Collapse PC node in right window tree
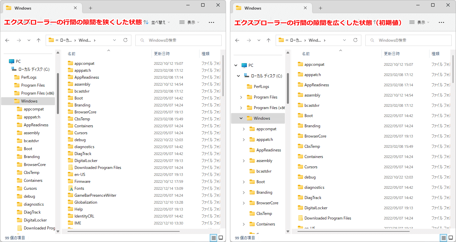 [236, 65]
